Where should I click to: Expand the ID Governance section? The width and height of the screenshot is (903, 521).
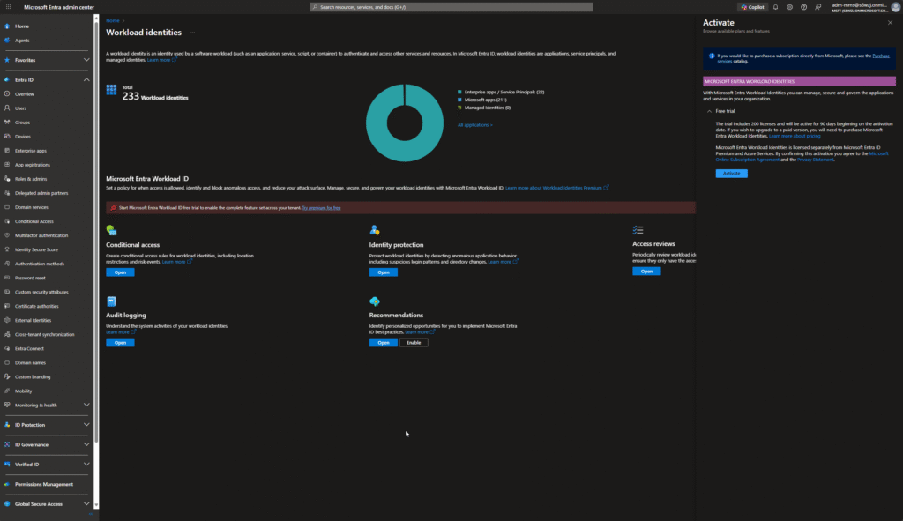tap(86, 444)
